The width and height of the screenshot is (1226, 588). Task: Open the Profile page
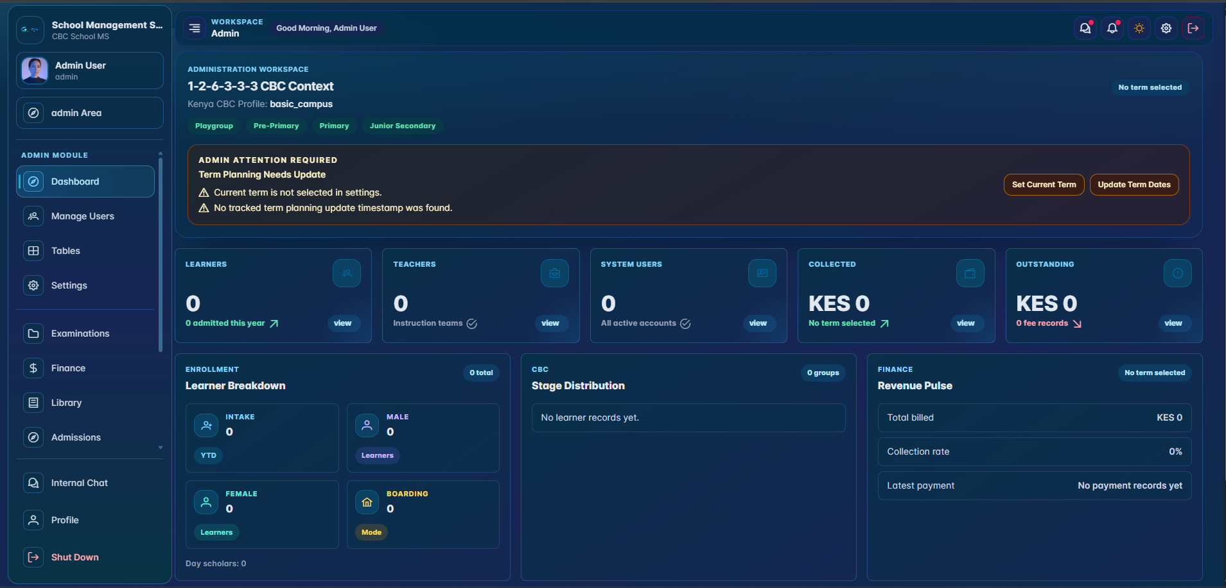[90, 520]
